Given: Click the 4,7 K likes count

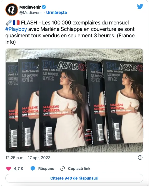Looking at the screenshot, I should 19,169.
